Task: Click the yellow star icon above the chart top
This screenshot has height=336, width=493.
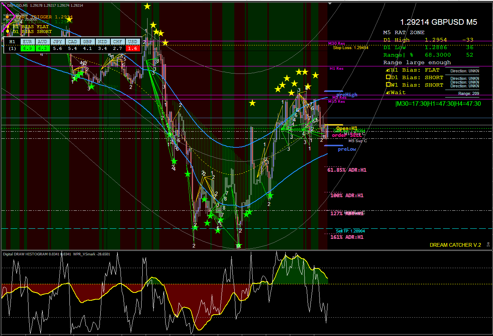Action: pyautogui.click(x=147, y=6)
